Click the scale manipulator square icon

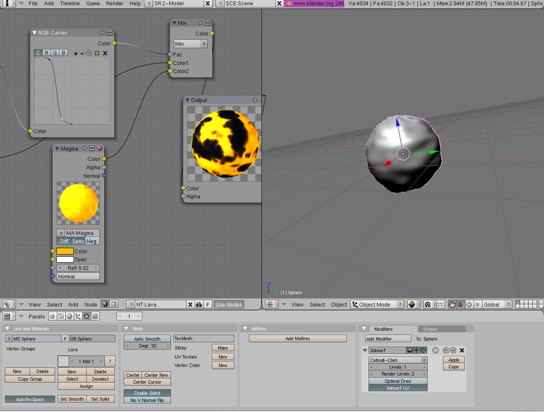pos(477,304)
